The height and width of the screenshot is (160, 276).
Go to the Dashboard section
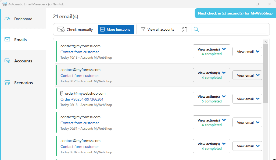coord(23,19)
